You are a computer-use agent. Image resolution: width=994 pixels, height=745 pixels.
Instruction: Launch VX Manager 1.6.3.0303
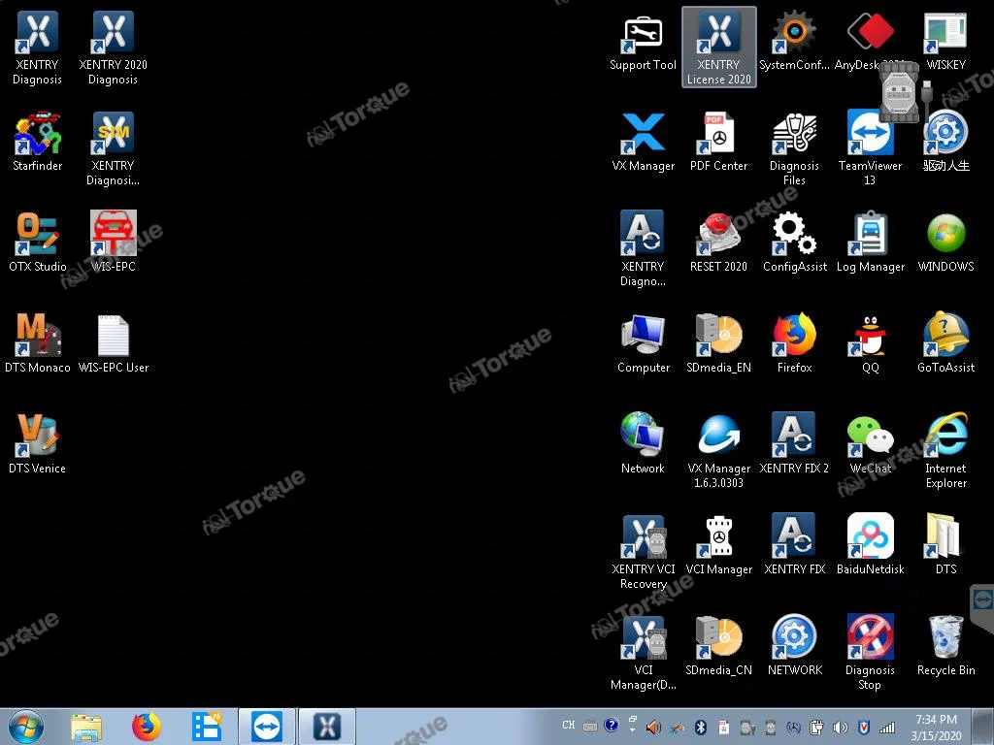(719, 450)
